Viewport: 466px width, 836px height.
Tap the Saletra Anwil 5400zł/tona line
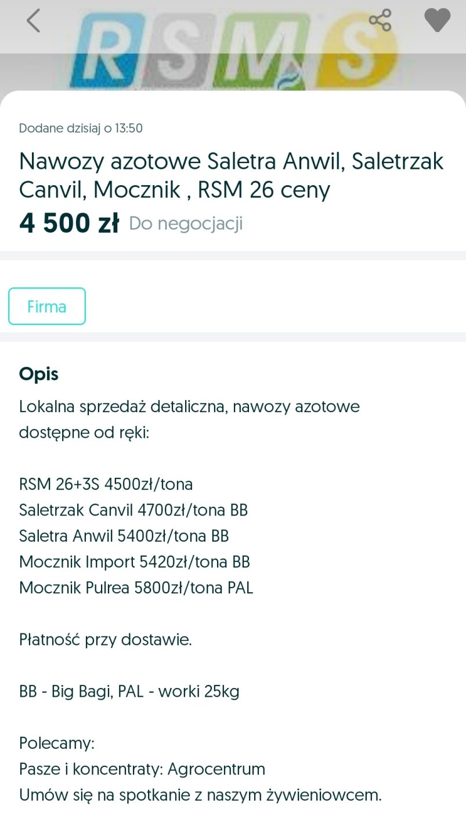124,536
